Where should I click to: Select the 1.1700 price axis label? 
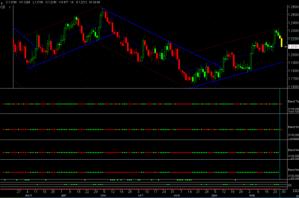[x=294, y=79]
